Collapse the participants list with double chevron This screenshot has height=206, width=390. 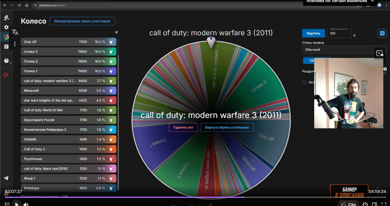[x=117, y=32]
